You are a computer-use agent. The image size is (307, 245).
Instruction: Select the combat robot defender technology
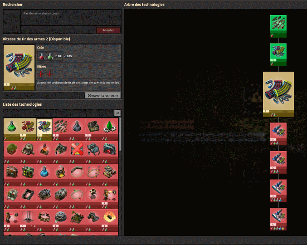(93, 198)
